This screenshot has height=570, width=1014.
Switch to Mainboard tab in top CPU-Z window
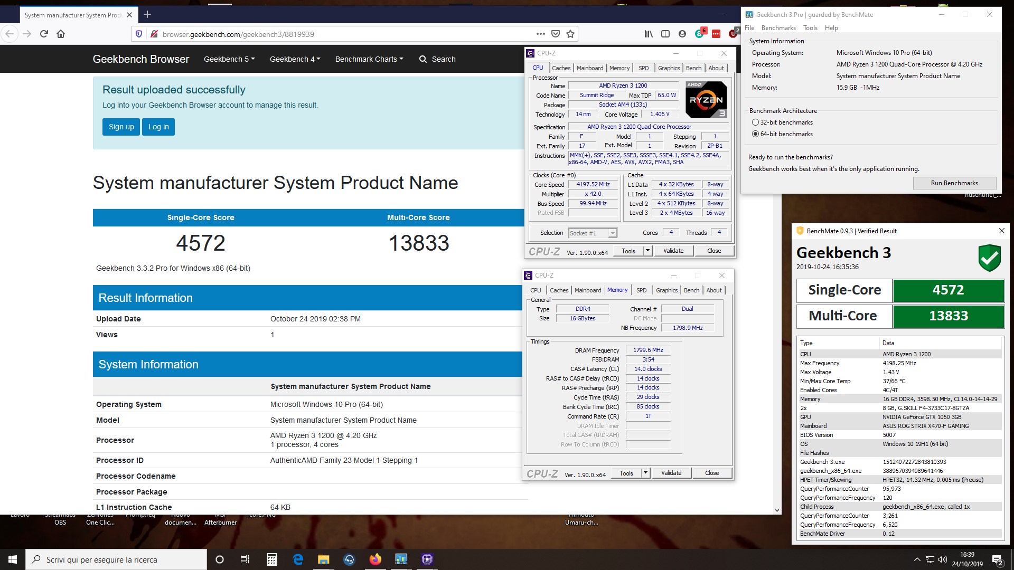(590, 68)
